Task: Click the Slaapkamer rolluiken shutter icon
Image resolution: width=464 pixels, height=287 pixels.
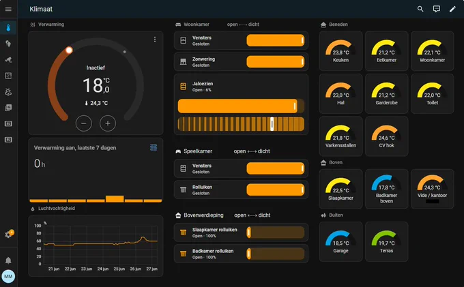Action: 184,232
